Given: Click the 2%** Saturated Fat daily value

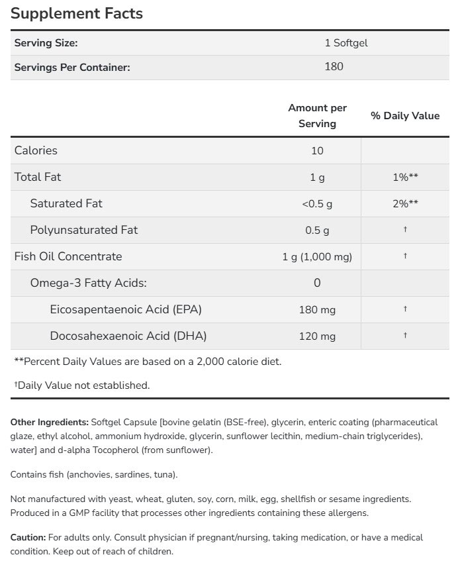Looking at the screenshot, I should click(x=405, y=203).
